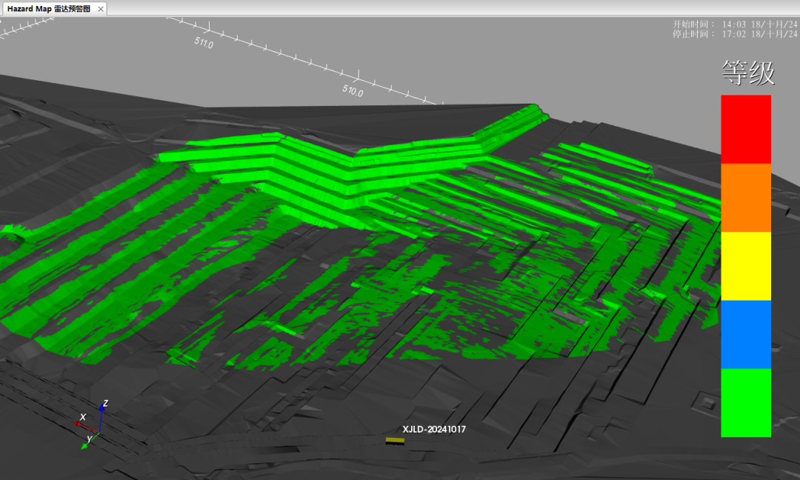Image resolution: width=800 pixels, height=480 pixels.
Task: Choose the blue legend color band
Action: click(x=746, y=334)
